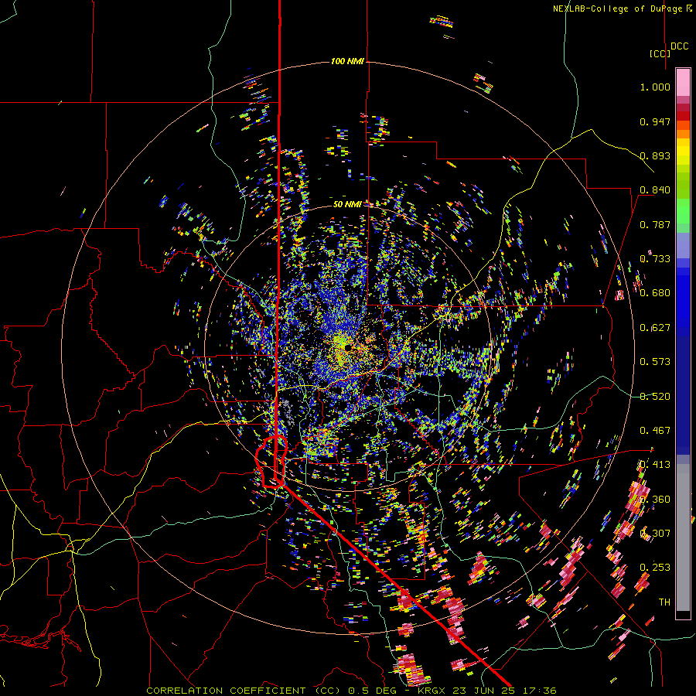Pick the pink swatch atop the color bar
Image resolution: width=696 pixels, height=696 pixels.
[x=683, y=82]
